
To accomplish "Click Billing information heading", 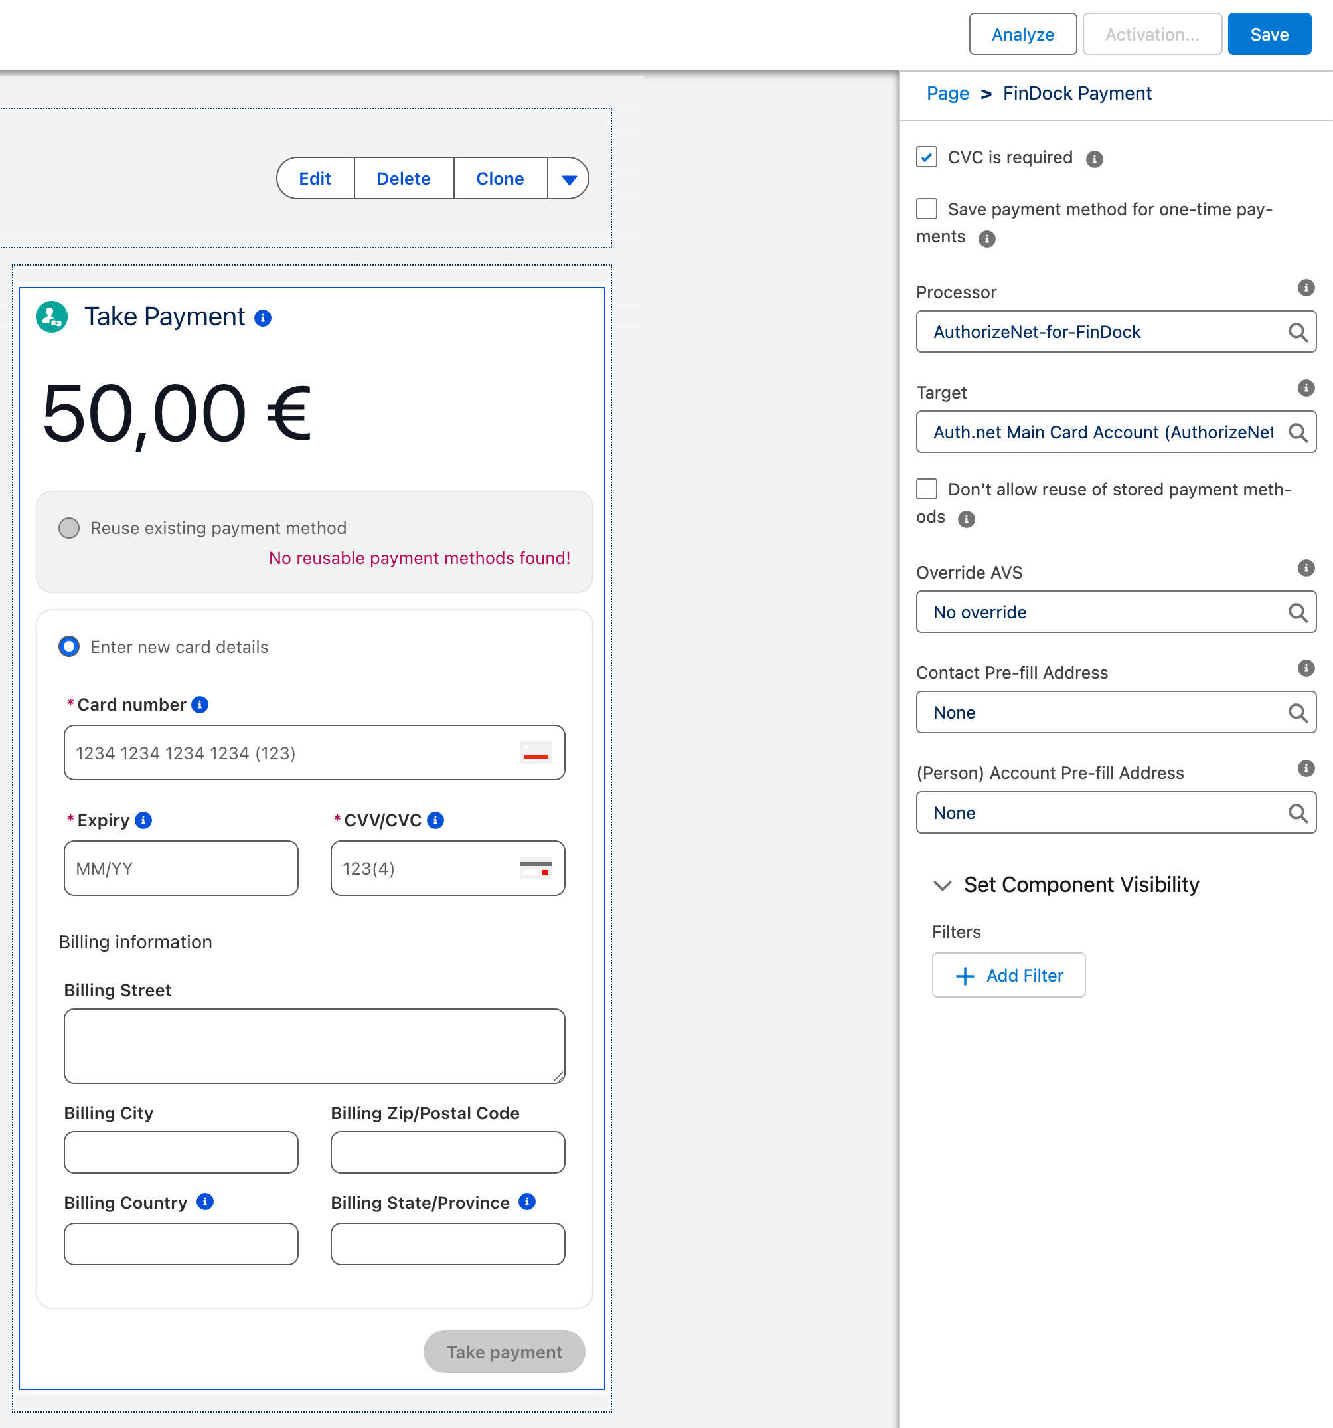I will [x=135, y=942].
